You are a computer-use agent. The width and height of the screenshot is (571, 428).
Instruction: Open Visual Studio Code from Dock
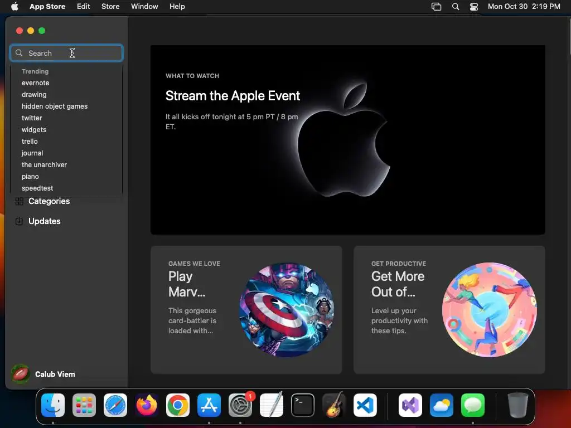[365, 405]
